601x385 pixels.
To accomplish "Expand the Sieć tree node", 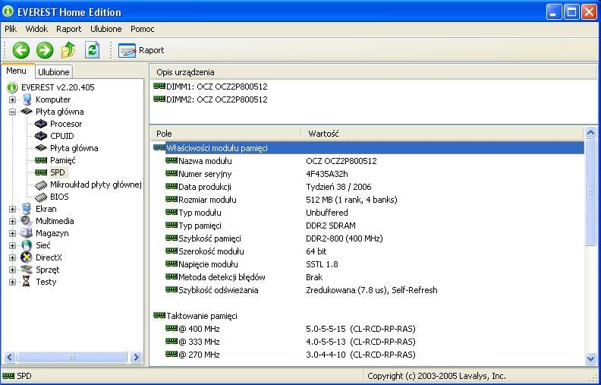I will (x=12, y=245).
